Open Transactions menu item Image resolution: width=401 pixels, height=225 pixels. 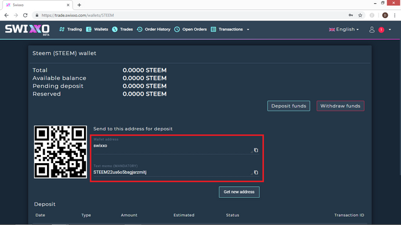point(227,29)
